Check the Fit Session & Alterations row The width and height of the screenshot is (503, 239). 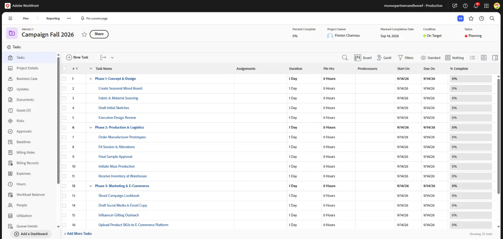click(64, 147)
